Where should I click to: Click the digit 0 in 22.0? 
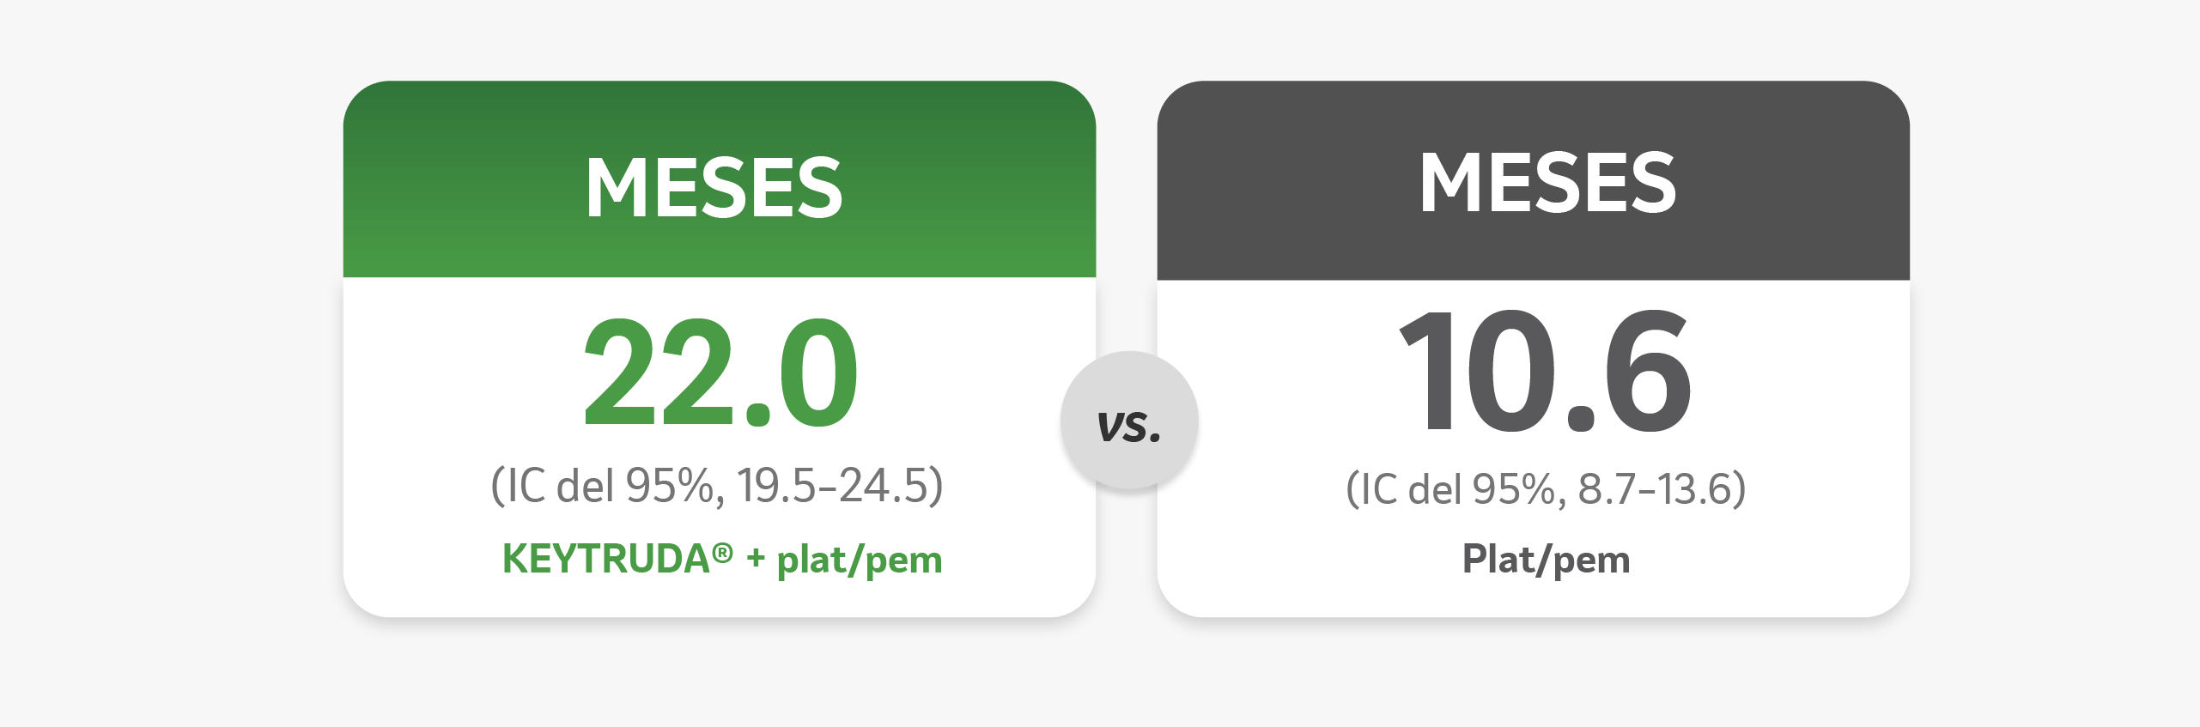817,373
